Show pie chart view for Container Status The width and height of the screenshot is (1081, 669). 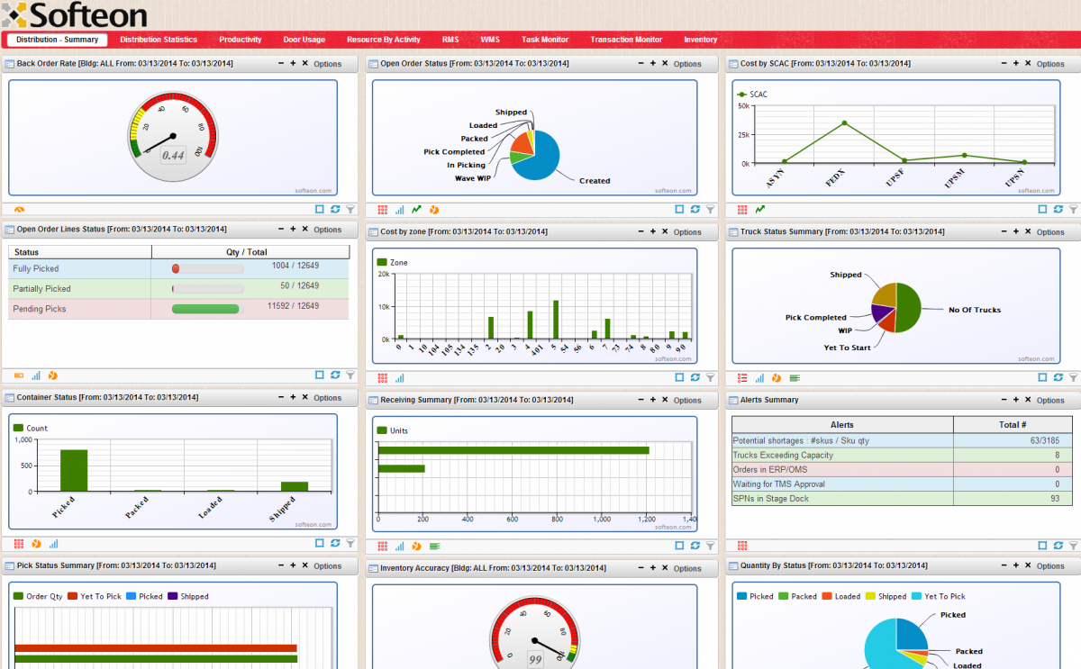pyautogui.click(x=36, y=544)
